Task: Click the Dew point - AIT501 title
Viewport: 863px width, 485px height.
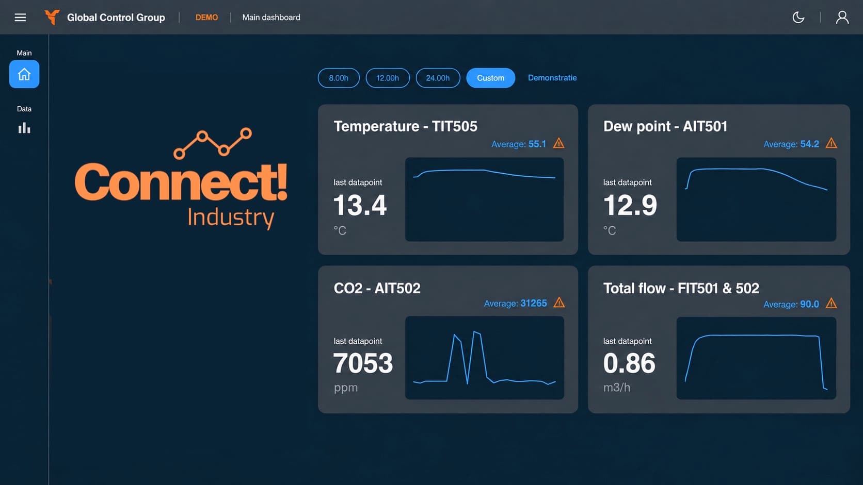Action: pyautogui.click(x=665, y=126)
